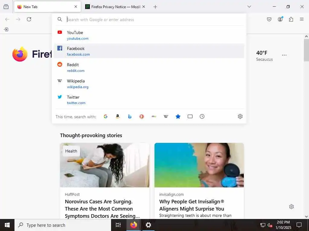Search this time with Amazon icon

118,116
